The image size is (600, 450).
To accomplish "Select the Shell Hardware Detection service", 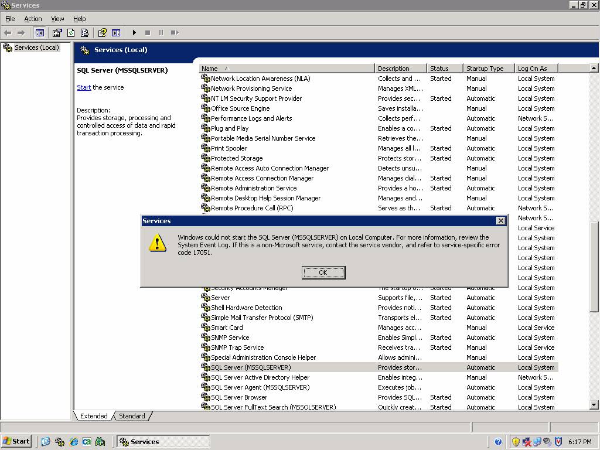I will [x=379, y=308].
